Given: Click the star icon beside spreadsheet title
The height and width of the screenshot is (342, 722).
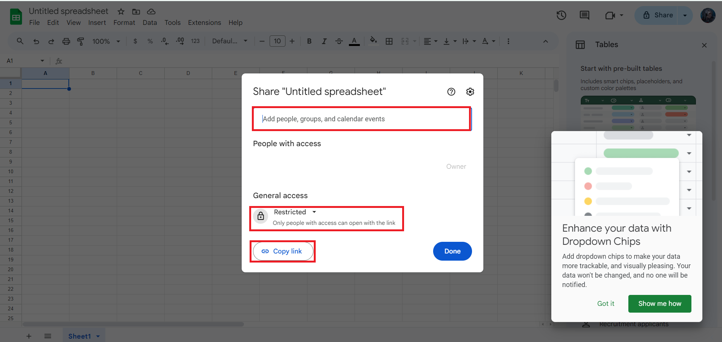Looking at the screenshot, I should [x=121, y=12].
